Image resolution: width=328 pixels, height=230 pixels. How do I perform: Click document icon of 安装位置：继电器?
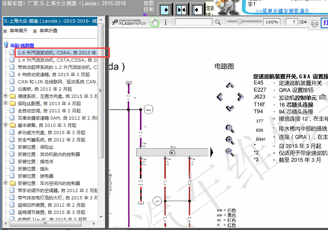click(x=12, y=176)
